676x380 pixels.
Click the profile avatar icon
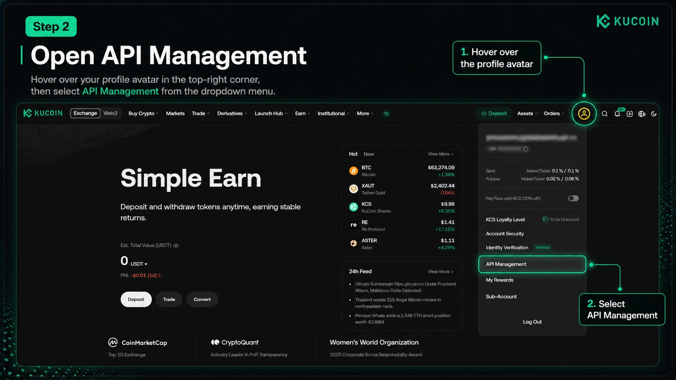click(584, 114)
